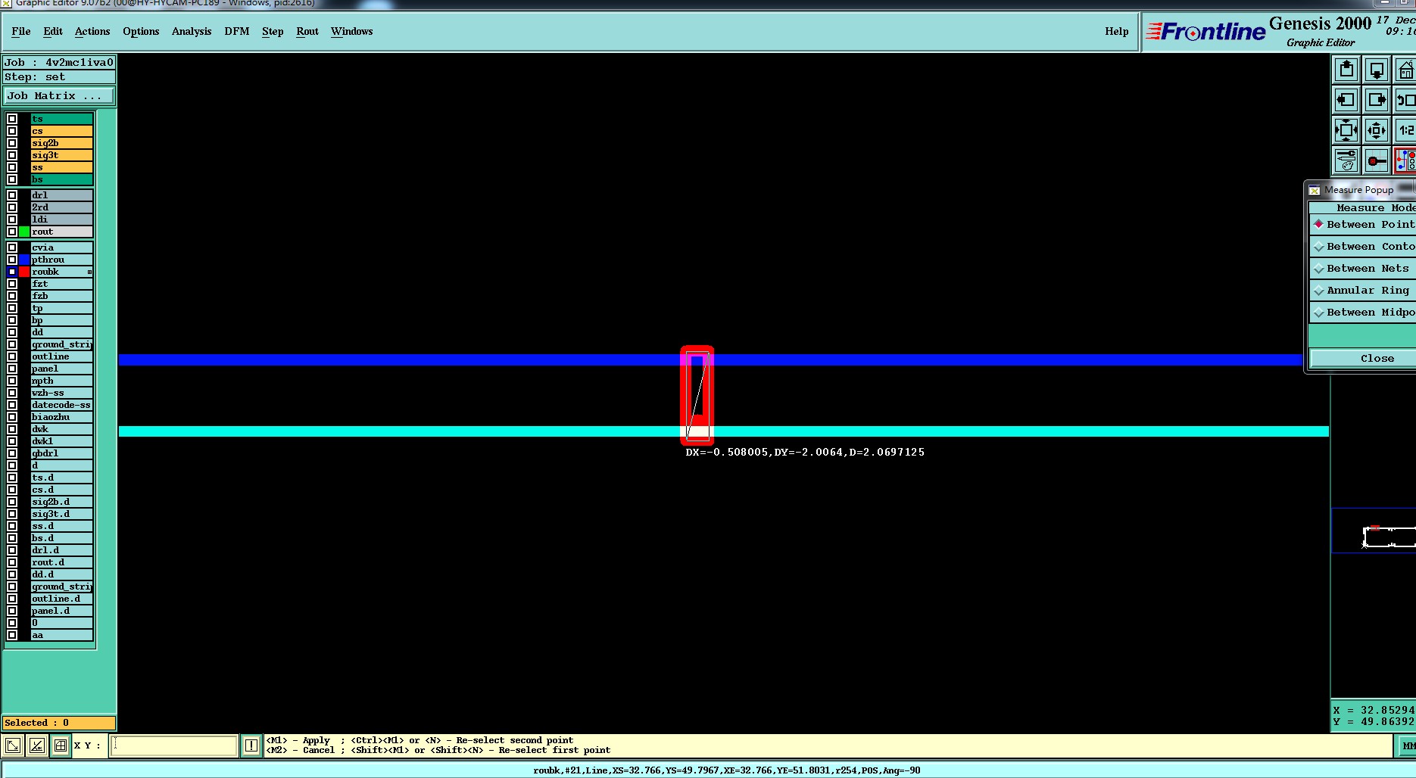Click the Job Matrix ... button

click(x=59, y=96)
